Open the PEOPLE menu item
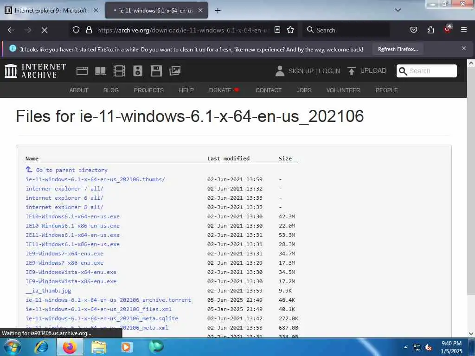 tap(386, 90)
